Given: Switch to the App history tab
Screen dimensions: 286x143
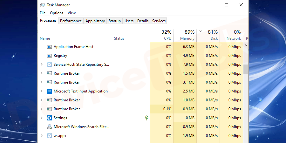Looking at the screenshot, I should click(x=95, y=21).
